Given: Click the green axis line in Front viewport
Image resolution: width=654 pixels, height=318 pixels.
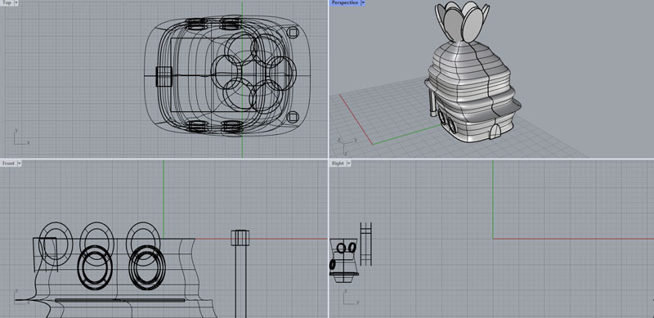Looking at the screenshot, I should 163,199.
